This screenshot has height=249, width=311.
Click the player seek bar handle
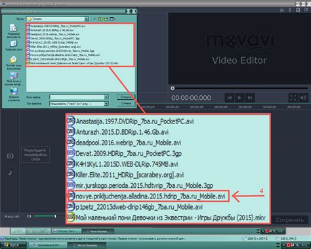click(x=173, y=88)
